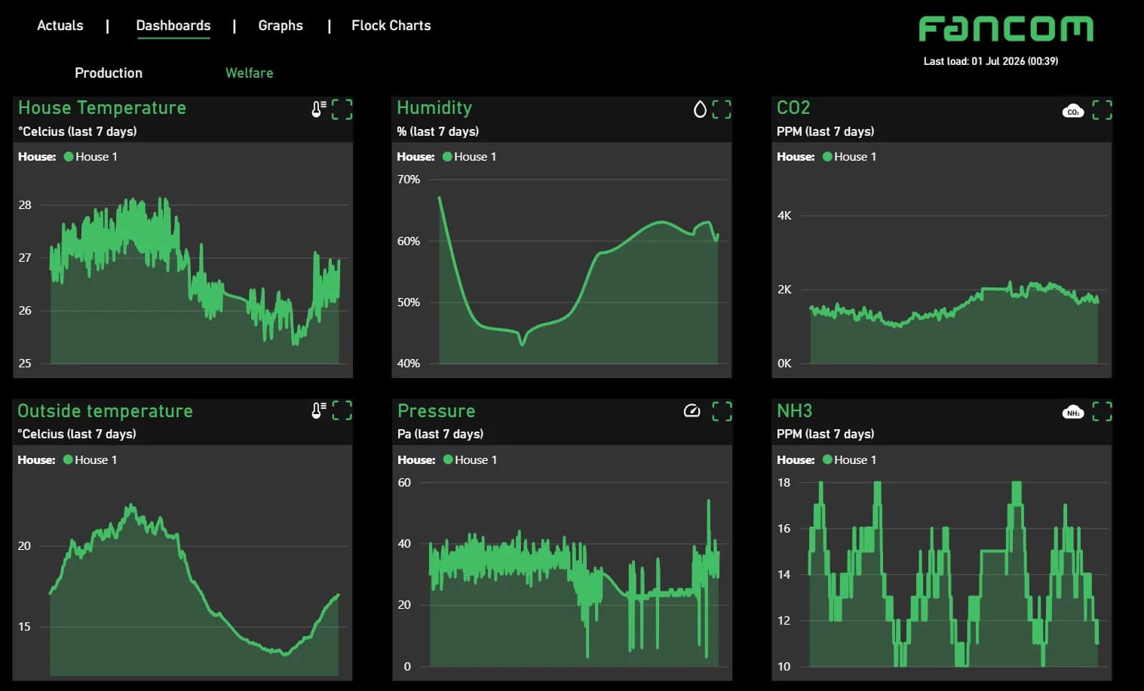Viewport: 1144px width, 691px height.
Task: Click the 60 axis label in Pressure
Action: tap(404, 483)
